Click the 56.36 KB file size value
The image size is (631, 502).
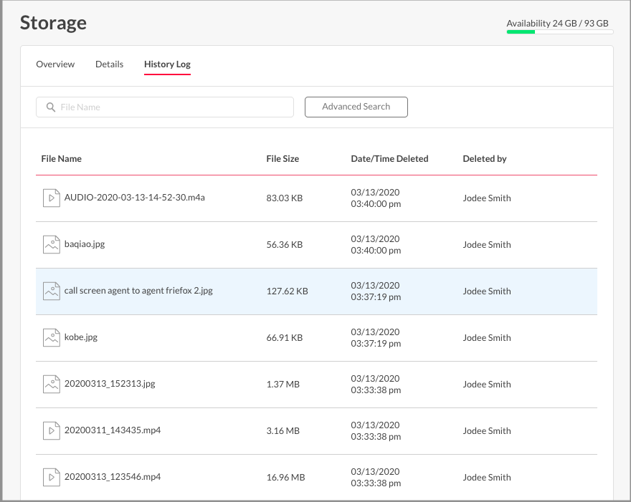(x=285, y=245)
